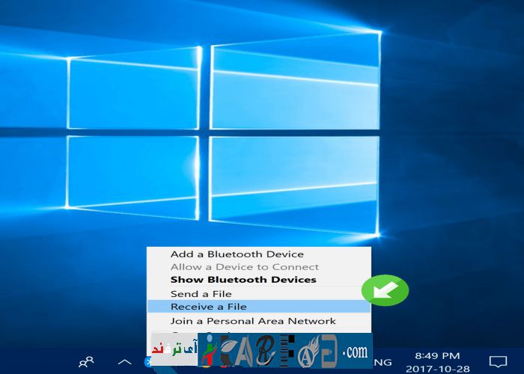Select Add a Bluetooth Device
This screenshot has width=524, height=374.
237,254
